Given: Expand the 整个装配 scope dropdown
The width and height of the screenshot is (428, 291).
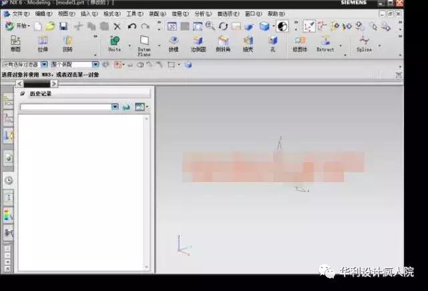Looking at the screenshot, I should 95,64.
